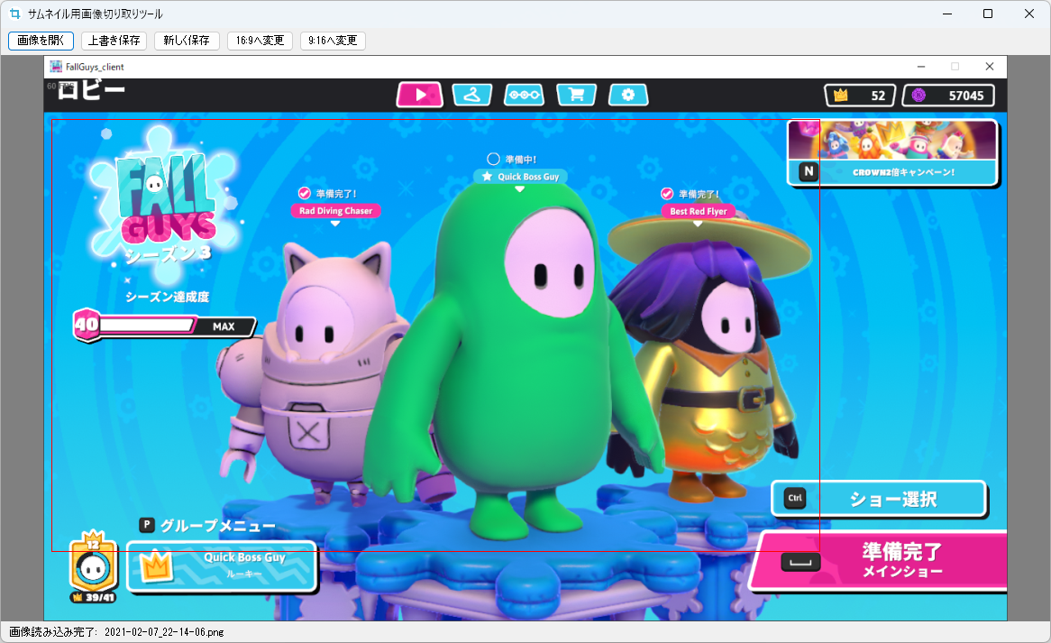Screen dimensions: 1051x643
Task: Choose 新しく保存 to save a copy
Action: (187, 41)
